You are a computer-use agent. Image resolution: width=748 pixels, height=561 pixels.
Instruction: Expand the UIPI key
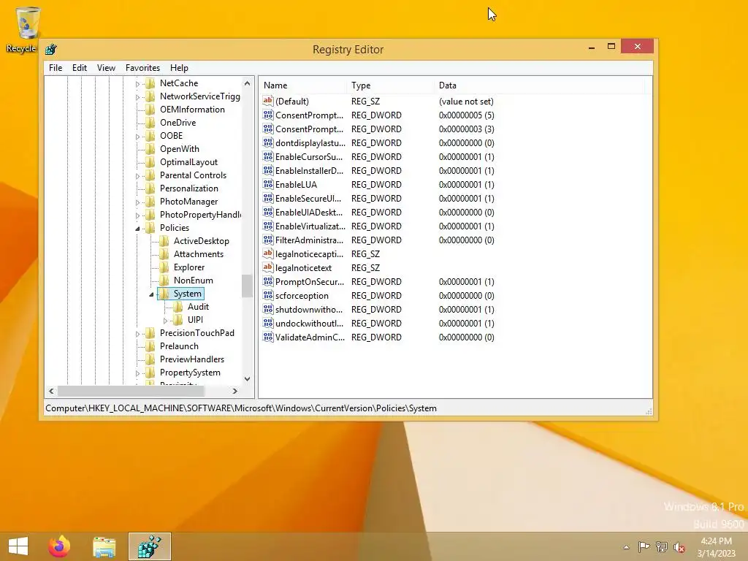coord(165,321)
